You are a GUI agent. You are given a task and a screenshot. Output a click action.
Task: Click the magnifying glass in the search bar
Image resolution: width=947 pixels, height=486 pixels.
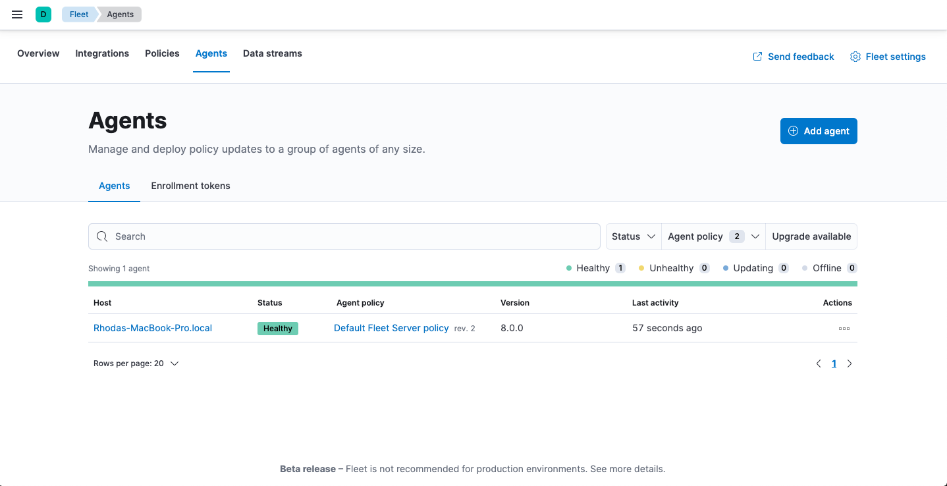102,236
